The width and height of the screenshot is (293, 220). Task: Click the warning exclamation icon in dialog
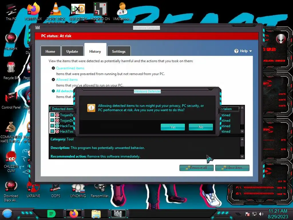91,108
